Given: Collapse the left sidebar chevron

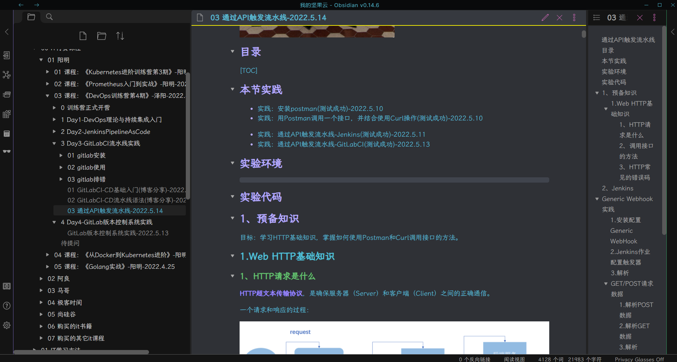Looking at the screenshot, I should pos(7,32).
